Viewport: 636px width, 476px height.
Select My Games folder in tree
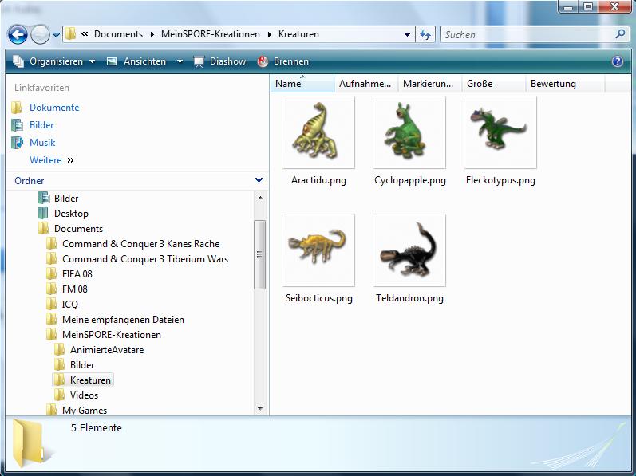pos(85,410)
